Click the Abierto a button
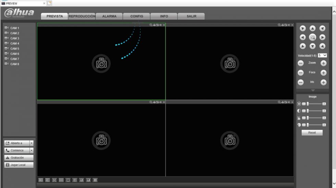The height and width of the screenshot is (188, 336). 17,143
